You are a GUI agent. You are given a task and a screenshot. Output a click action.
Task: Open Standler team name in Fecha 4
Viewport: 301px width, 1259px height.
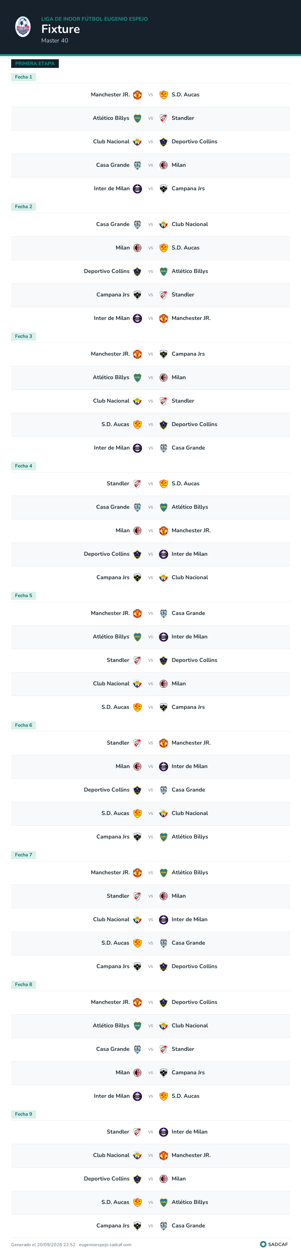click(118, 483)
